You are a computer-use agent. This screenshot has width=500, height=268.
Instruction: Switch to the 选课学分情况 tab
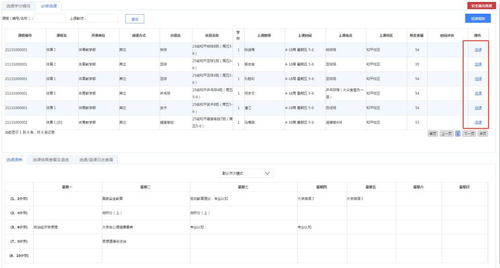coord(18,6)
